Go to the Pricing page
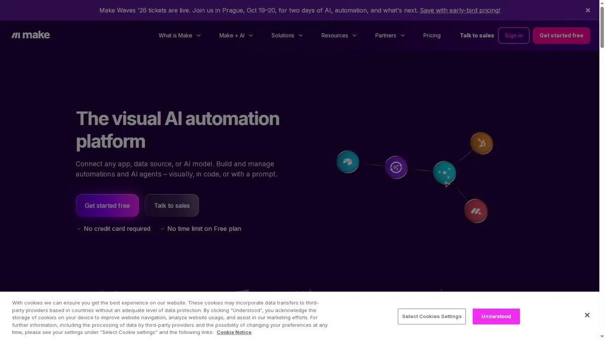This screenshot has width=605, height=340. (432, 35)
